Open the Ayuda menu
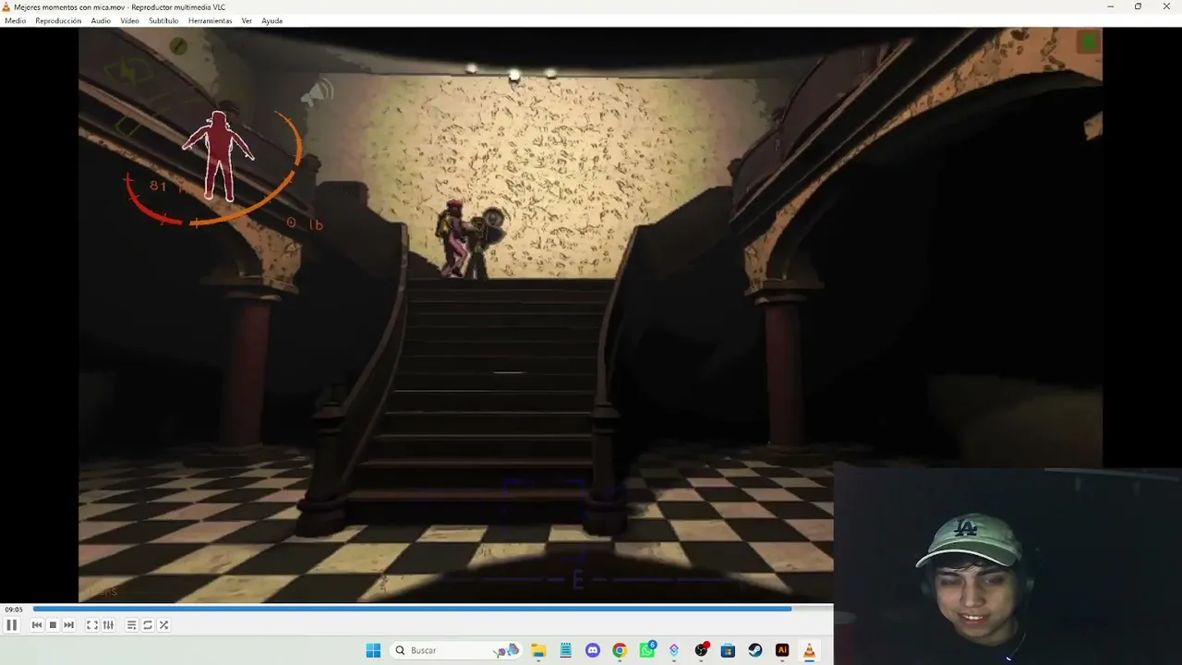Screen dimensions: 1182x665 (271, 20)
